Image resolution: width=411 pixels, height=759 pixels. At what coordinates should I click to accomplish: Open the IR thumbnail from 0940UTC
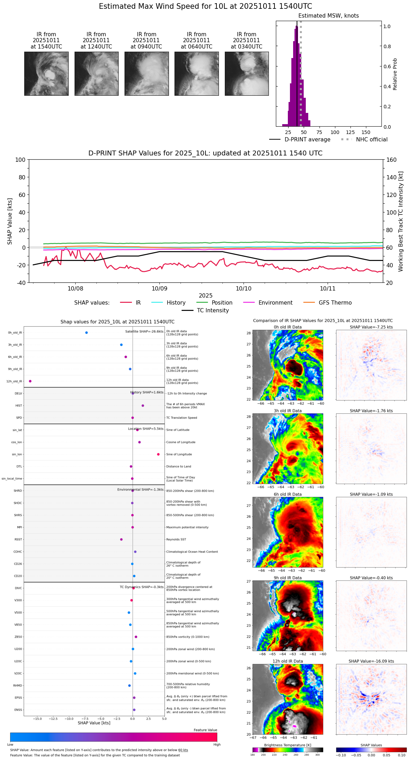coord(146,74)
